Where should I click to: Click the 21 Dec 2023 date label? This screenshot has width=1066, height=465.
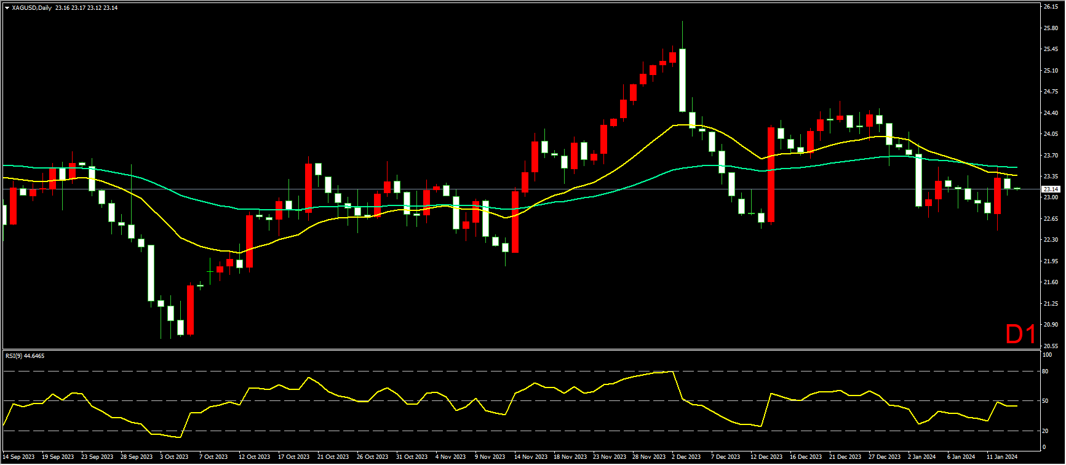click(845, 457)
